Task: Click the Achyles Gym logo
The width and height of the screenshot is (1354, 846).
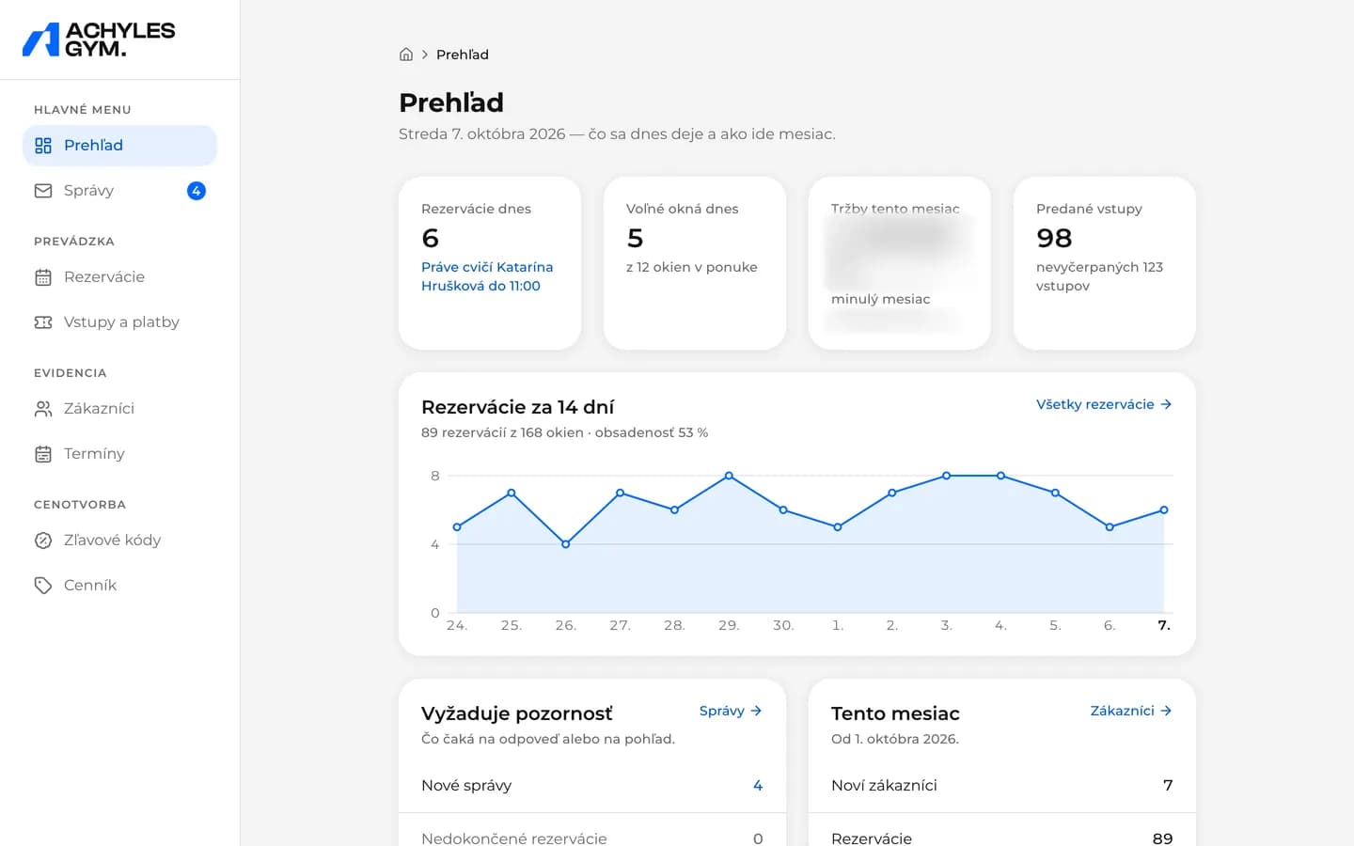Action: (99, 39)
